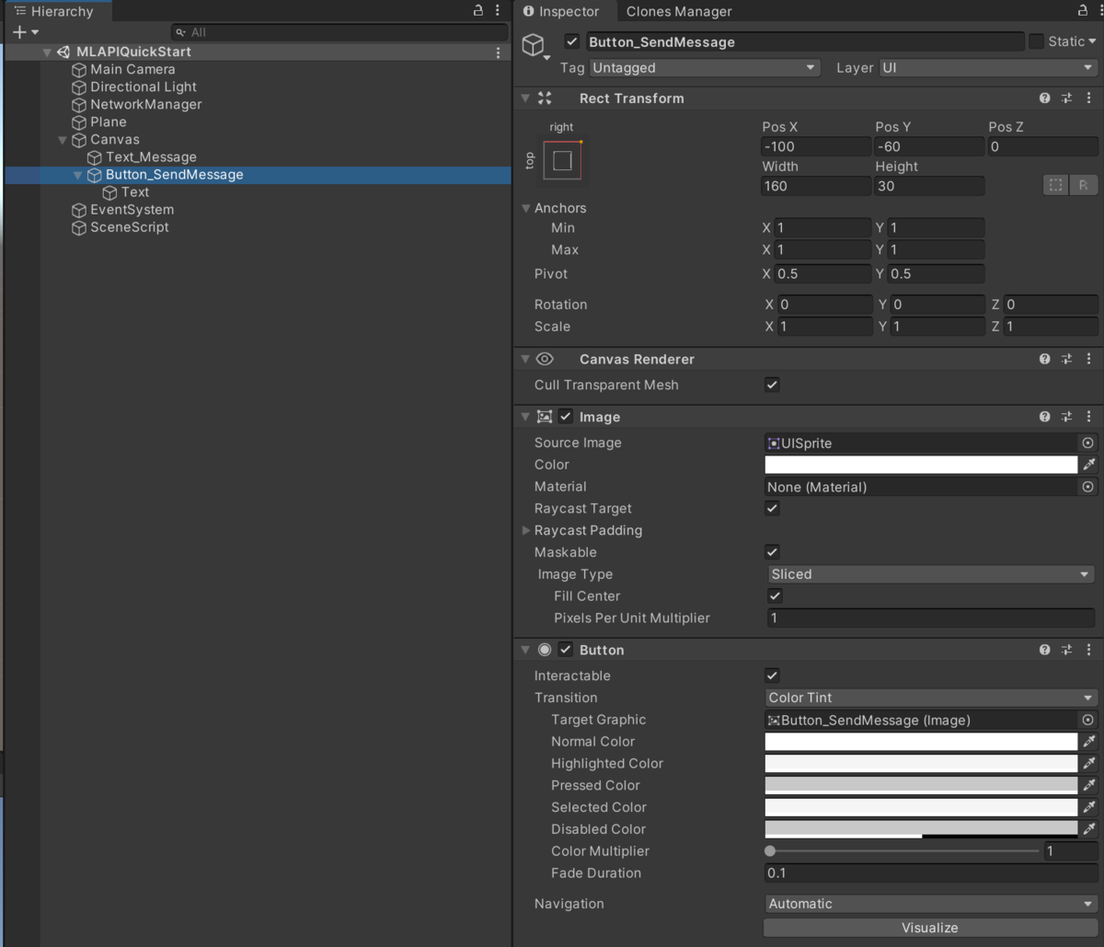Open MLAPIQuickStart scene options menu
The height and width of the screenshot is (947, 1104).
click(x=498, y=52)
